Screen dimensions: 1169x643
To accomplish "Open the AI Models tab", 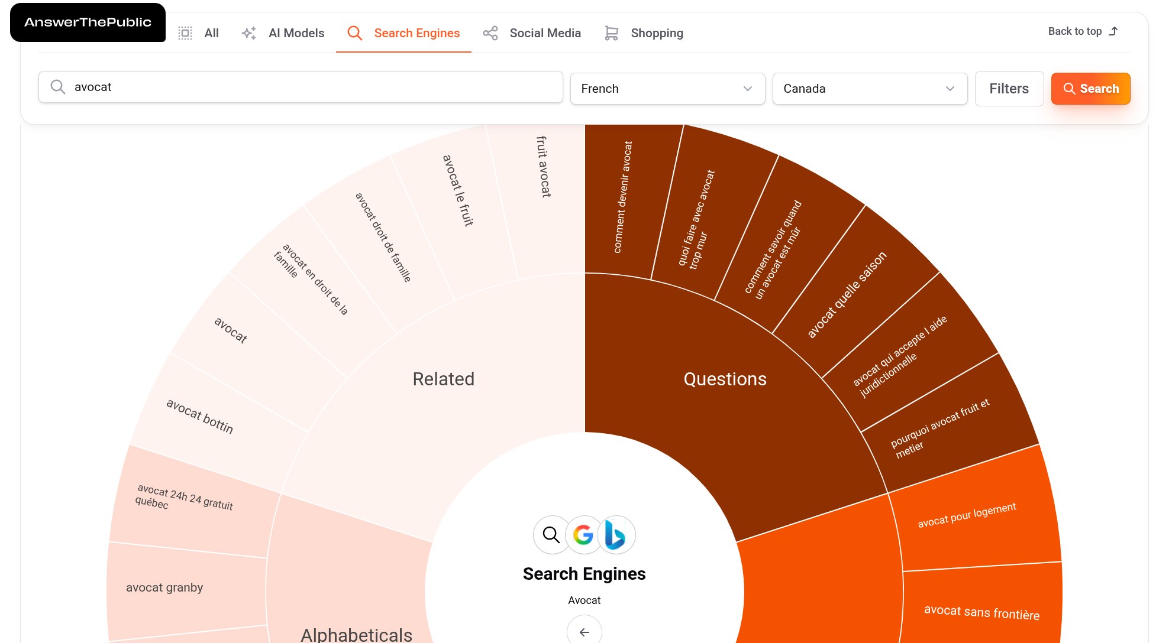I will point(283,33).
